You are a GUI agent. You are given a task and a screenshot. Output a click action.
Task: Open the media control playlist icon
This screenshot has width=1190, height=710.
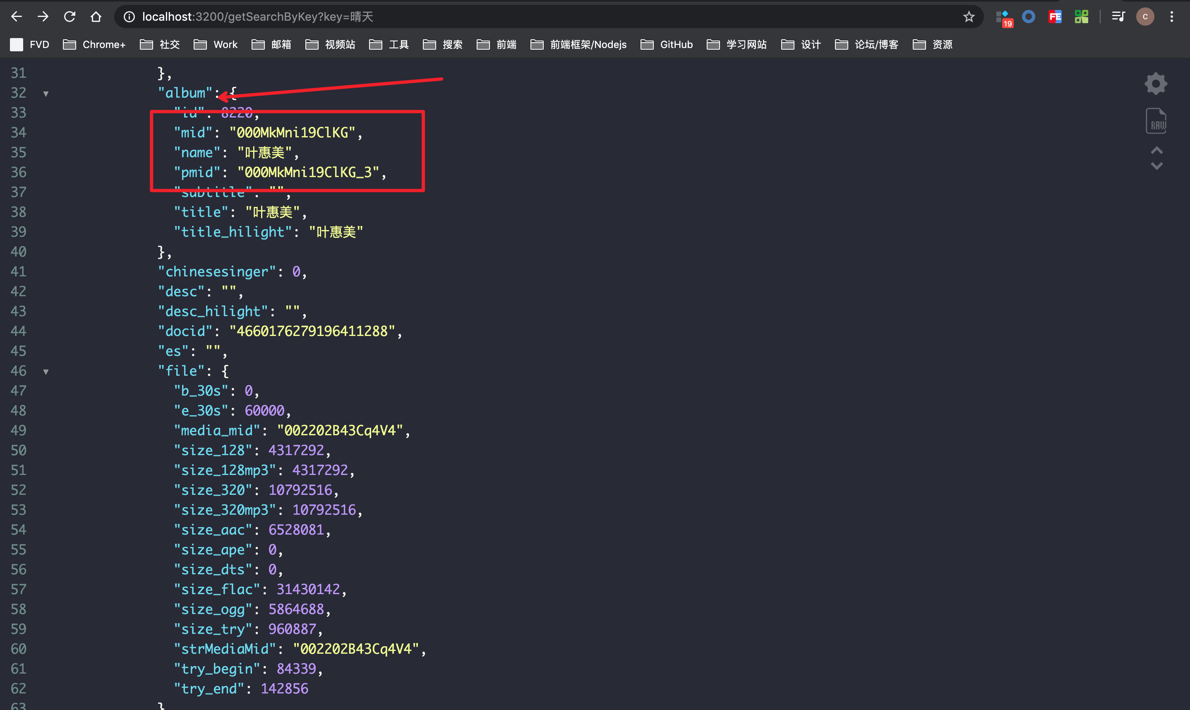[x=1118, y=17]
